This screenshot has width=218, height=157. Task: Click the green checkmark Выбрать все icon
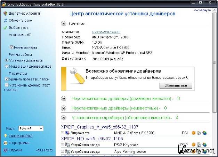tap(5, 27)
